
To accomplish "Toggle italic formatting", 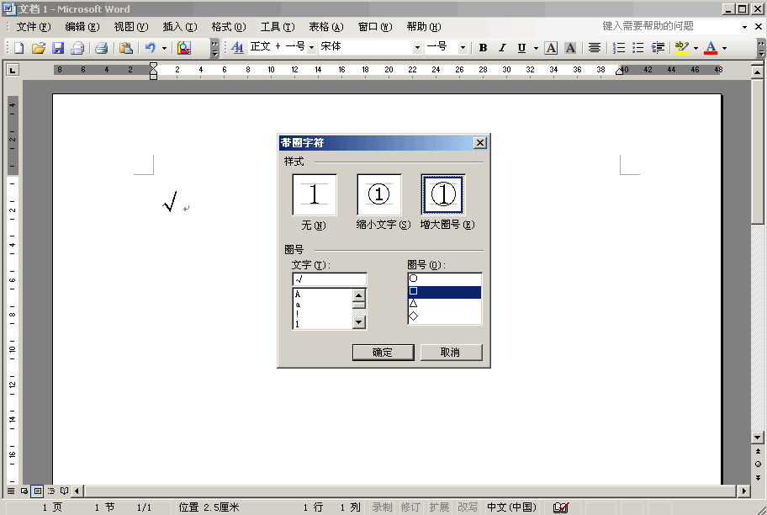I will 502,47.
